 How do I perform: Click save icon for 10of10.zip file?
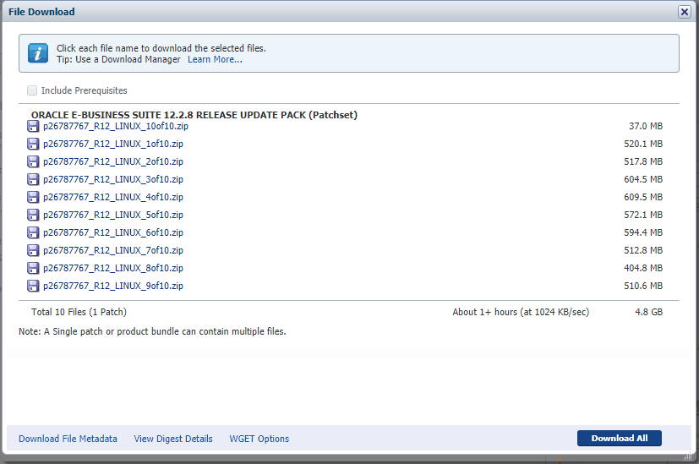coord(33,126)
